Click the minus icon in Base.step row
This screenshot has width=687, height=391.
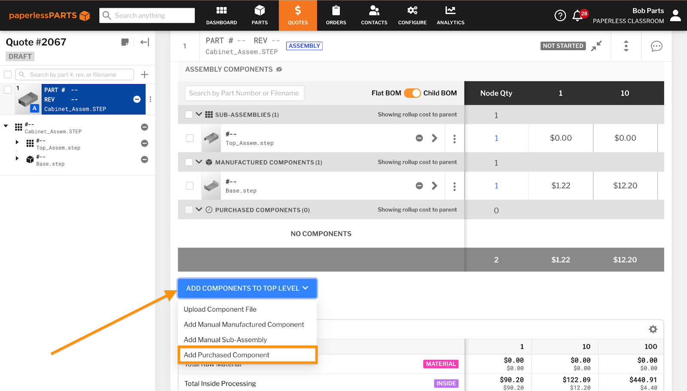tap(419, 186)
